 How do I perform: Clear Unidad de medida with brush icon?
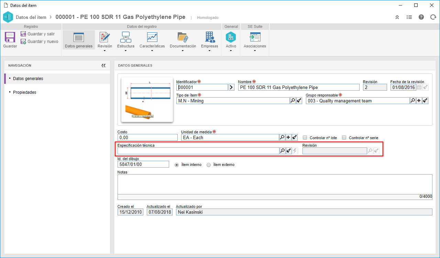point(295,137)
